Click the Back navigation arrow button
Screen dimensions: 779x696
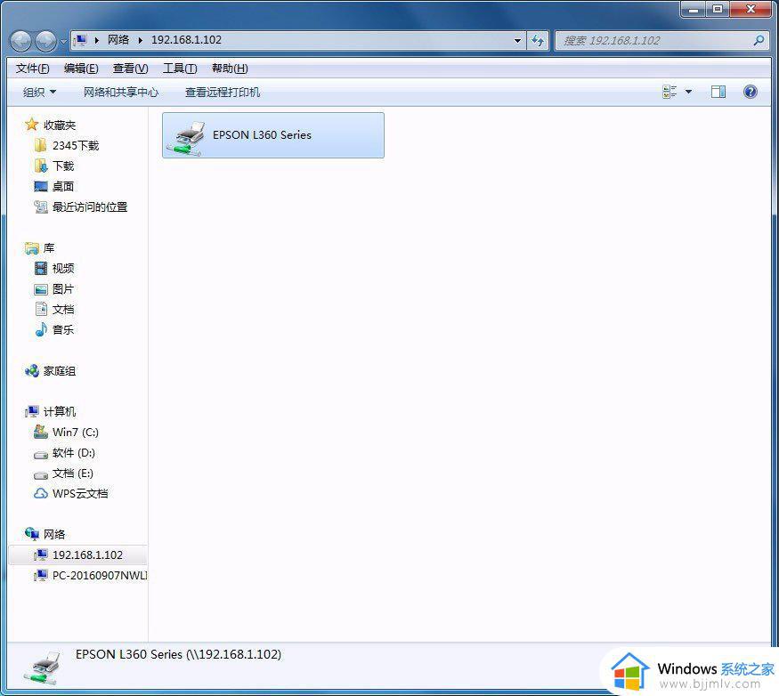(20, 41)
